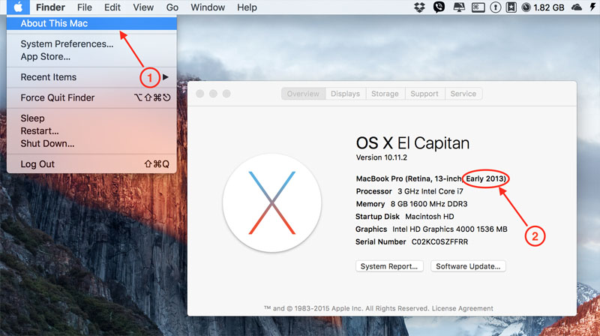Image resolution: width=600 pixels, height=336 pixels.
Task: Switch to the Storage tab
Action: coord(385,94)
